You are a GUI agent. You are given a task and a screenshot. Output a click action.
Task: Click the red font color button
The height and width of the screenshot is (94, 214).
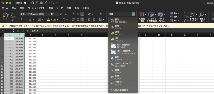55,19
